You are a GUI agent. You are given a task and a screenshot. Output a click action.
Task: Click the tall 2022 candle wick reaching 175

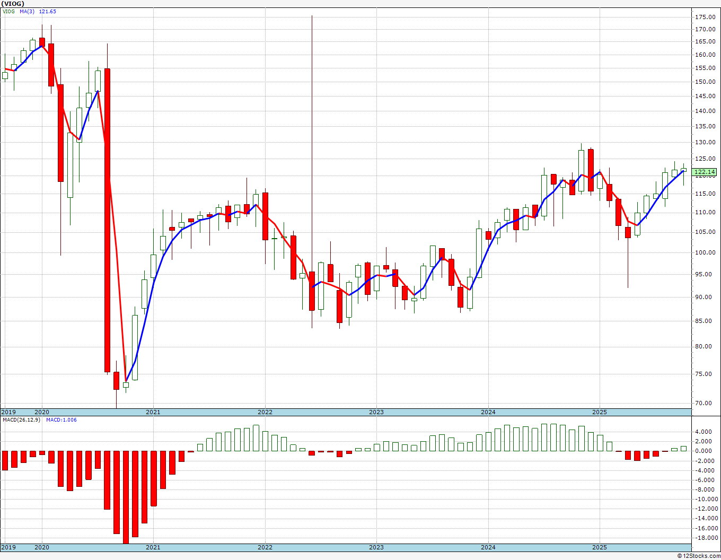tap(312, 143)
